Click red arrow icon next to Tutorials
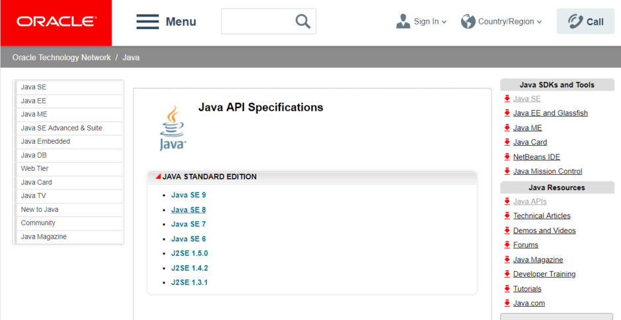Viewport: 621px width, 320px height. tap(507, 289)
